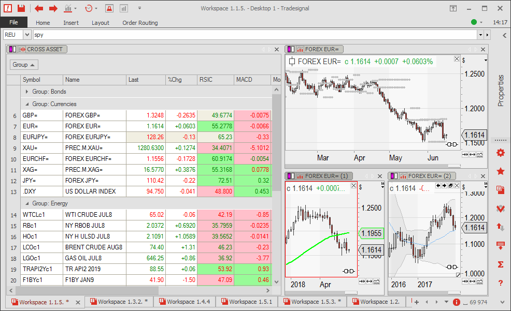
Task: Open the REU source dropdown
Action: 27,35
